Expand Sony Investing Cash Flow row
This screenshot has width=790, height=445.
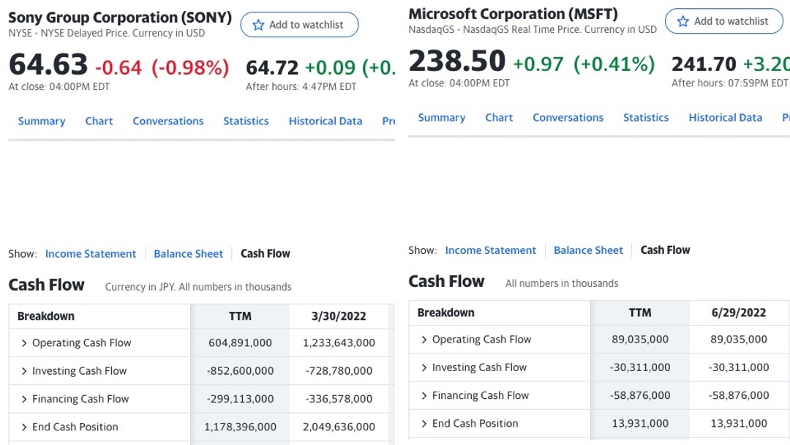tap(24, 371)
